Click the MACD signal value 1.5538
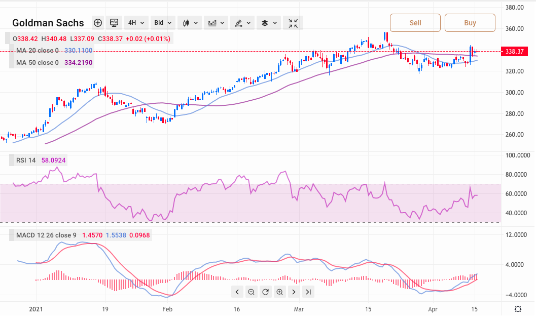This screenshot has height=322, width=536. (x=116, y=235)
